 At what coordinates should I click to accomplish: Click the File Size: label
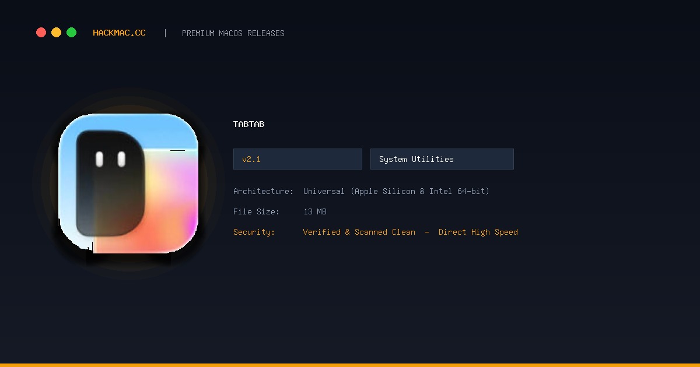click(257, 211)
